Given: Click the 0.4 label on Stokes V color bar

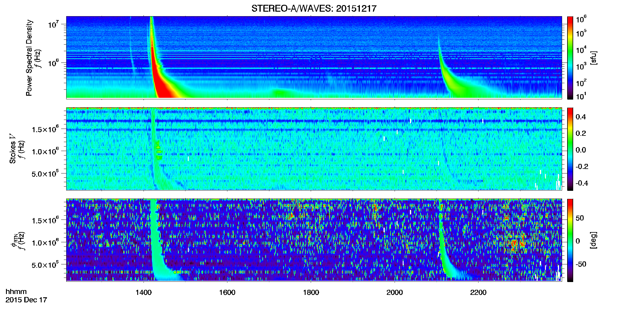Looking at the screenshot, I should (x=581, y=117).
